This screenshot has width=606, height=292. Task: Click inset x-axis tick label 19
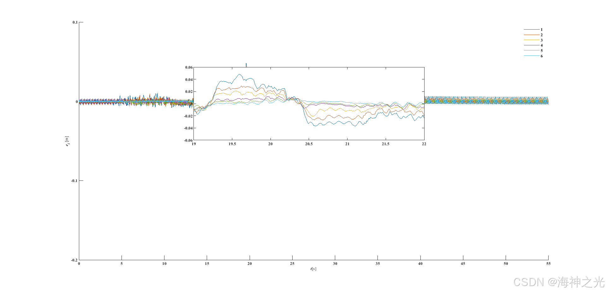193,144
